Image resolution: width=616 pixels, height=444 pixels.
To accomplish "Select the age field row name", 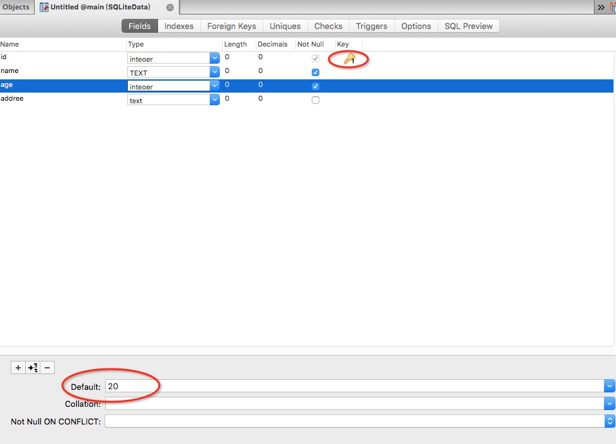I will point(7,85).
